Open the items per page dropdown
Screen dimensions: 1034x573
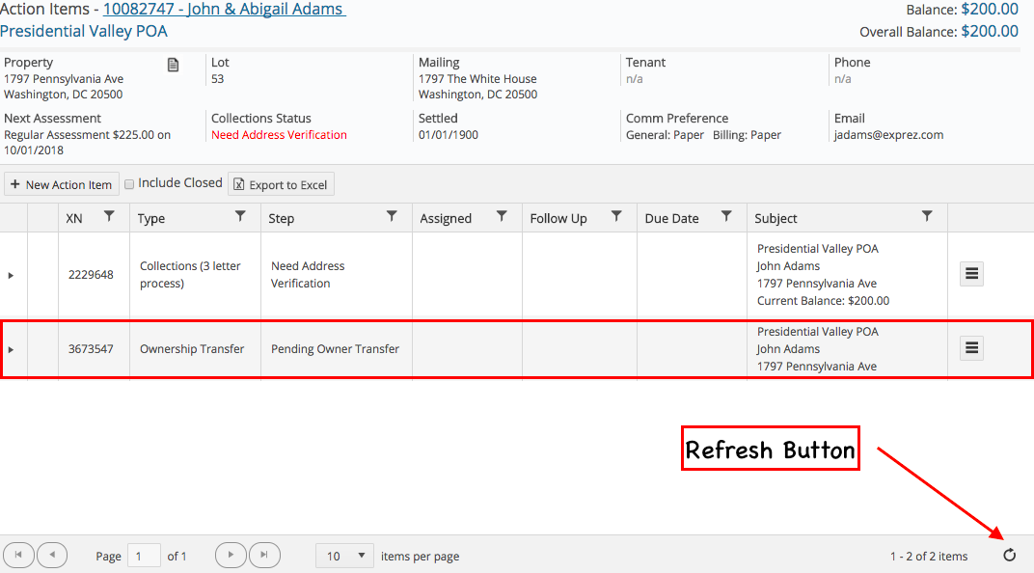tap(344, 556)
